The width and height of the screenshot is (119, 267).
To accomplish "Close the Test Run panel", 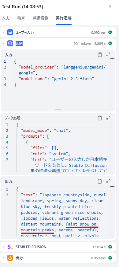I will tap(110, 6).
